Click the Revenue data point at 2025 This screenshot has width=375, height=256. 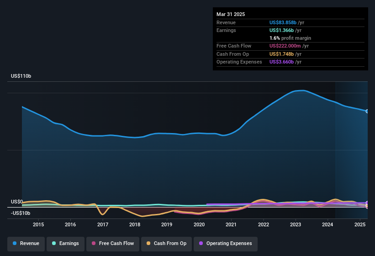click(367, 111)
